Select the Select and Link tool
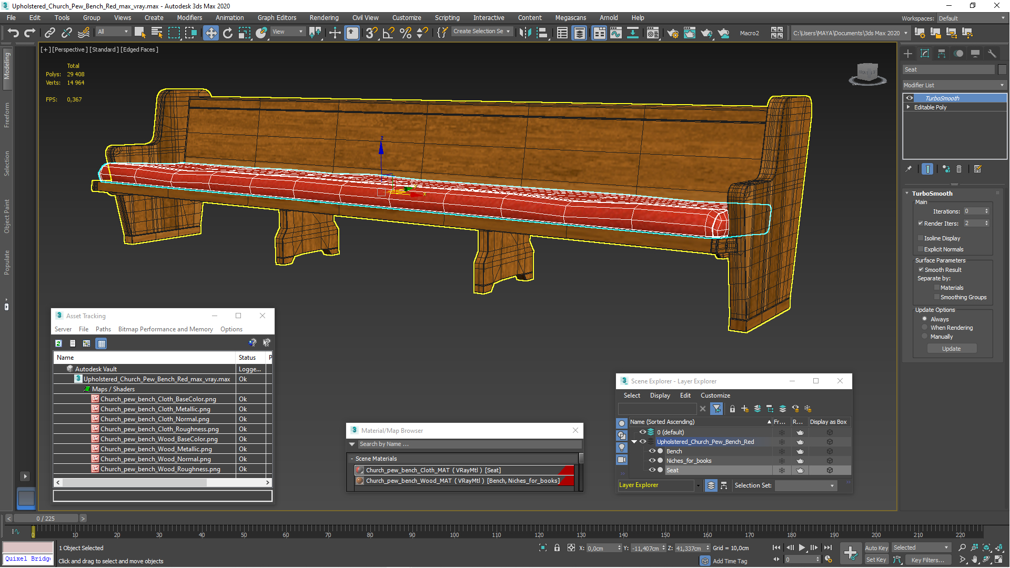 click(50, 33)
